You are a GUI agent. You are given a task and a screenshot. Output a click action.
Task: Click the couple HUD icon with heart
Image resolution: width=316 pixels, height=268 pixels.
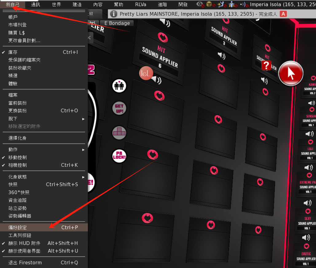pyautogui.click(x=119, y=86)
